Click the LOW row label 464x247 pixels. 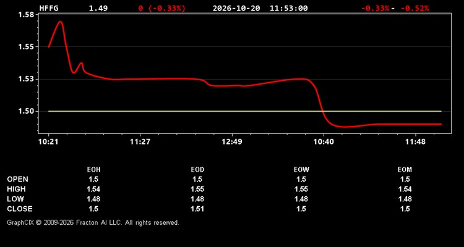click(x=15, y=199)
